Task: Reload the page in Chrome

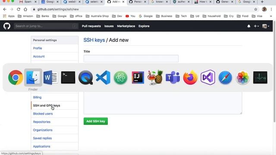Action: click(x=19, y=9)
